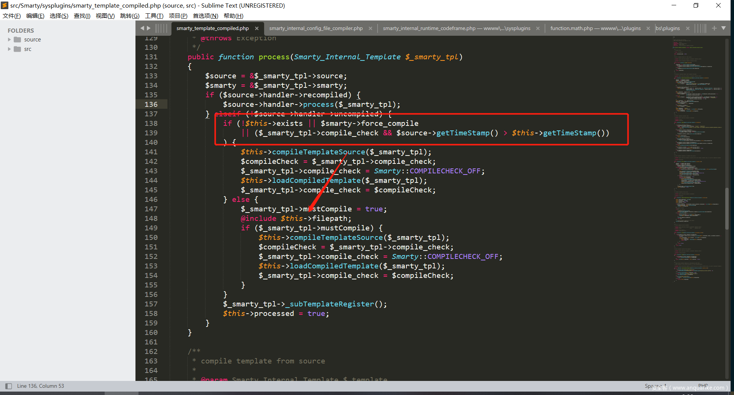Close the function.math.php tab
734x395 pixels.
click(648, 29)
